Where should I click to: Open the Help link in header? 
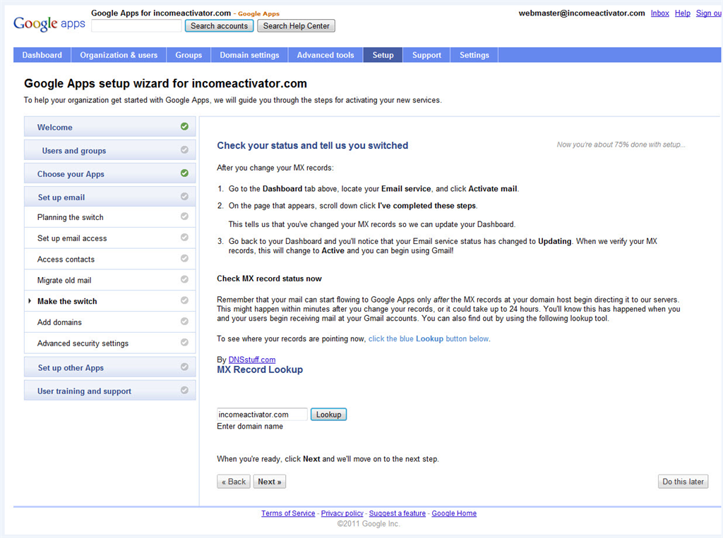pyautogui.click(x=683, y=13)
